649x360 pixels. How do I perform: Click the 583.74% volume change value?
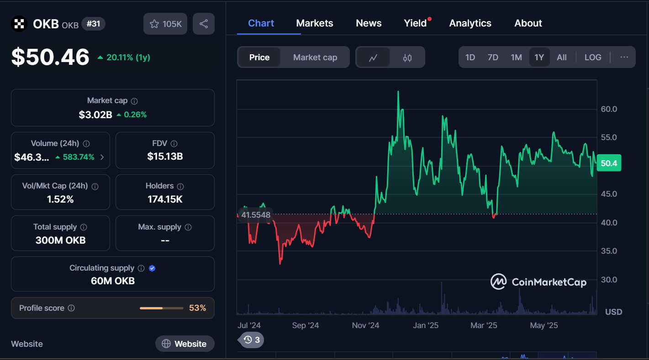(79, 157)
